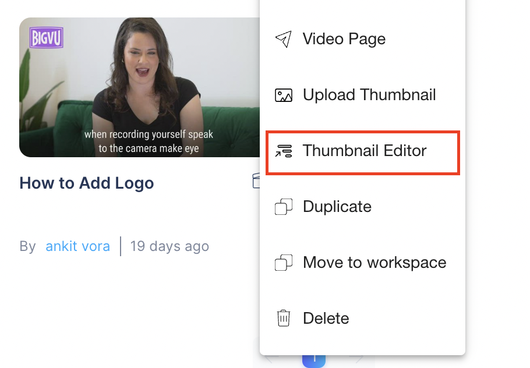The height and width of the screenshot is (368, 530).
Task: Click the How to Add Logo title
Action: click(x=87, y=183)
